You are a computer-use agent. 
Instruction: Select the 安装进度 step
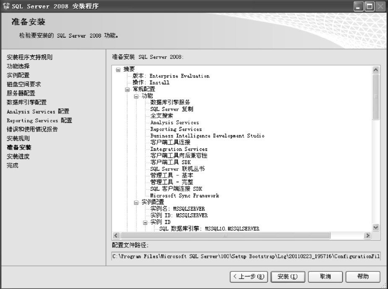point(18,156)
